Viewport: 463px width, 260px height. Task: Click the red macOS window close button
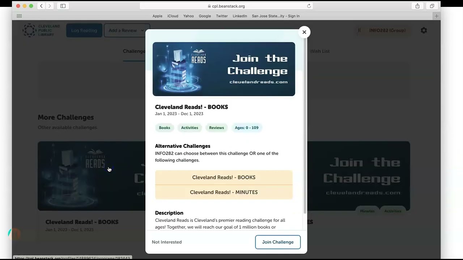[18, 6]
